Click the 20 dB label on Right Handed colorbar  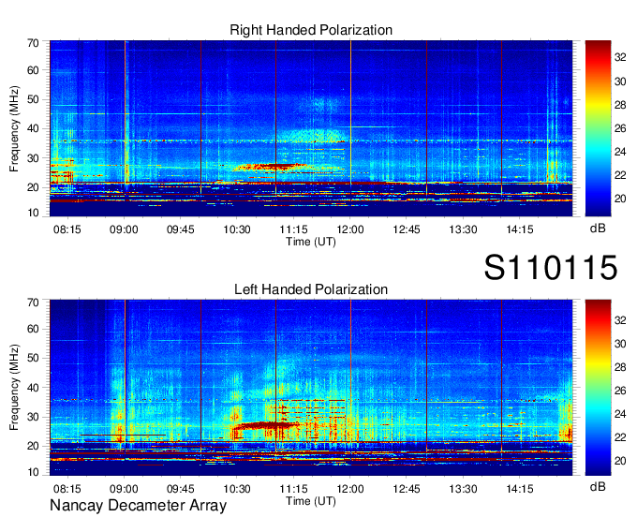pyautogui.click(x=620, y=199)
